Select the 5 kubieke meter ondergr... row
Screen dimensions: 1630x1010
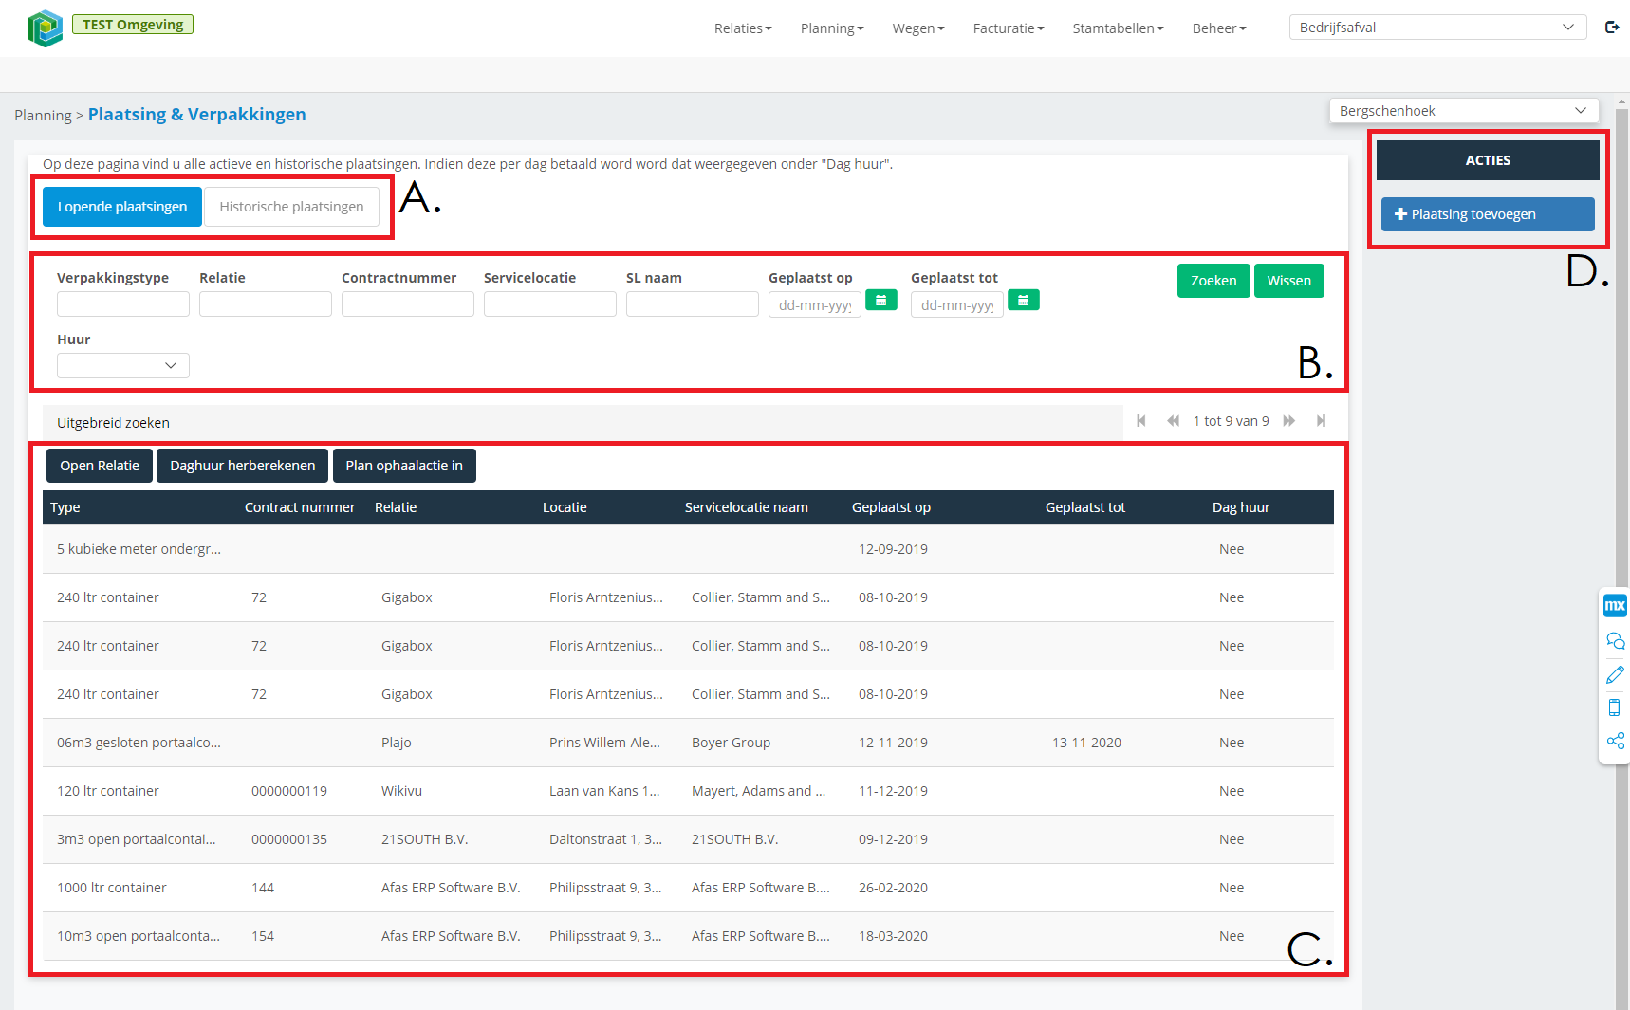tap(688, 549)
